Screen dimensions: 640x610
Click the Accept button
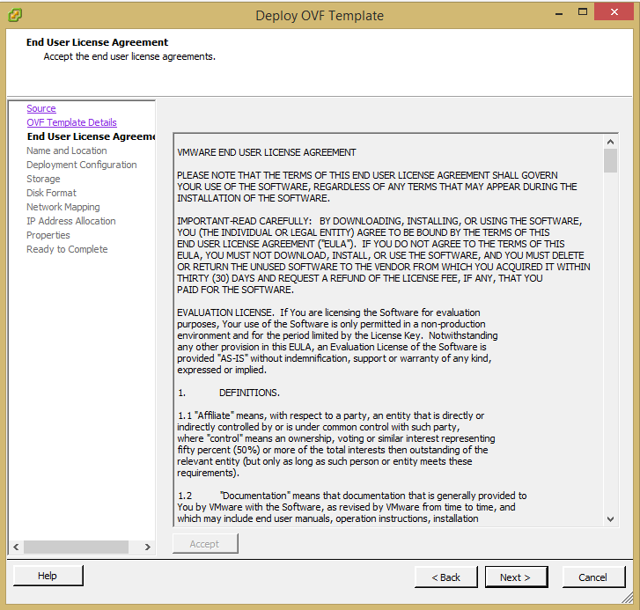coord(205,544)
